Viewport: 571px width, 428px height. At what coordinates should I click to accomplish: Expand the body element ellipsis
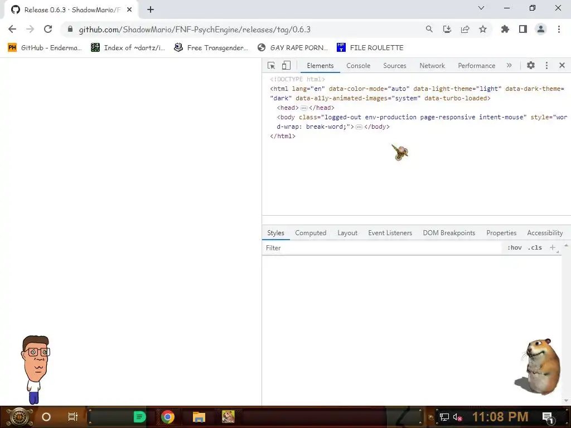(x=359, y=127)
